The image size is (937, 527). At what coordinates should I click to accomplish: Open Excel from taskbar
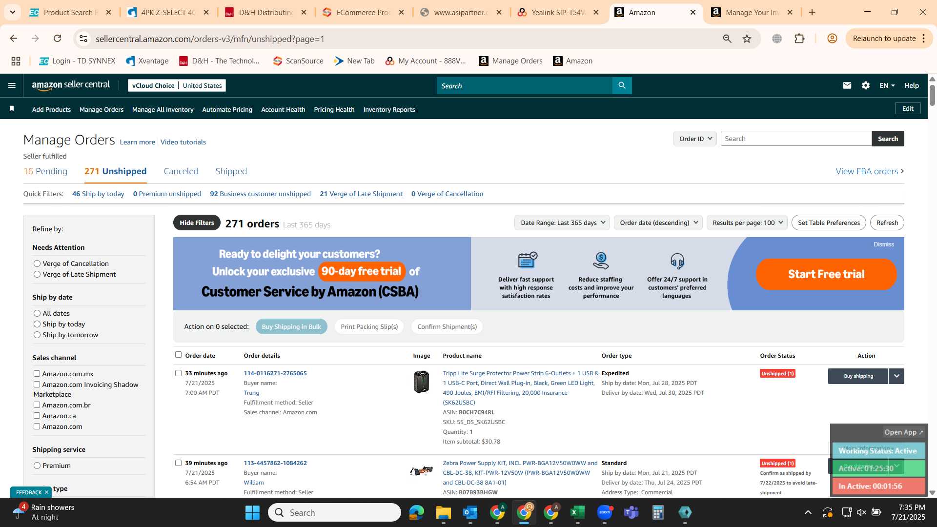[577, 512]
